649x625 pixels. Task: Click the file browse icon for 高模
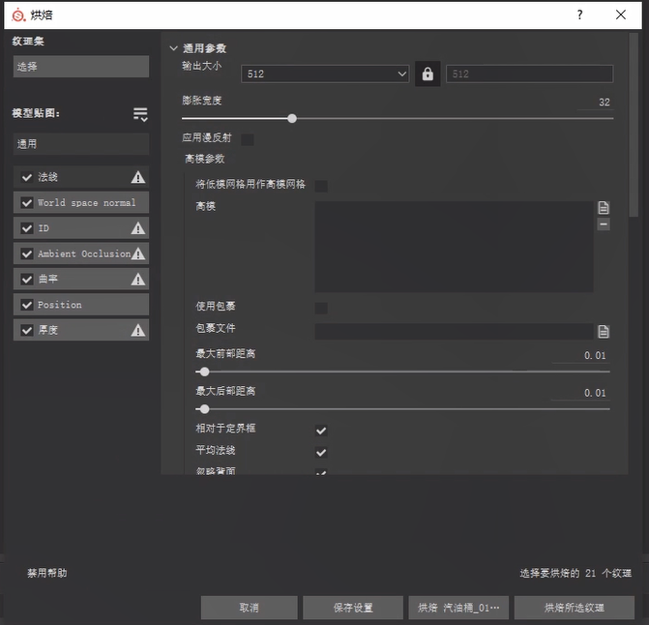(x=604, y=208)
